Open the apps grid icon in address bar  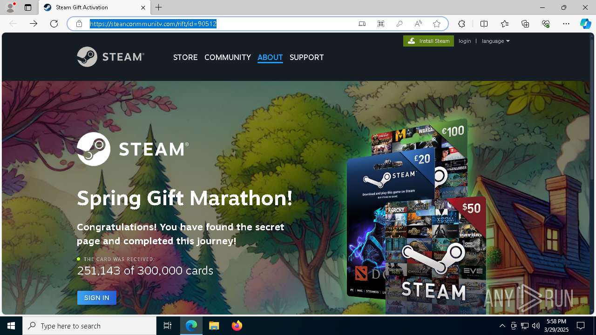pyautogui.click(x=381, y=24)
